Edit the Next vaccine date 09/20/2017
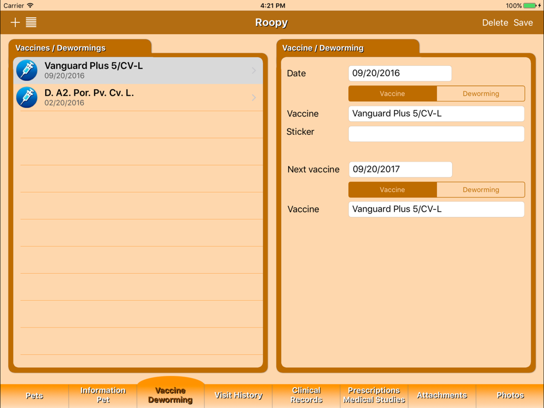This screenshot has height=408, width=544. (x=400, y=169)
